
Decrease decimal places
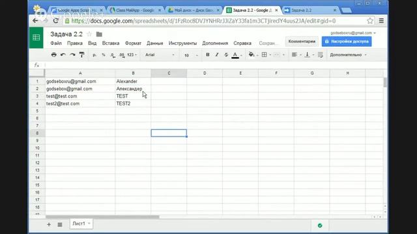[113, 55]
